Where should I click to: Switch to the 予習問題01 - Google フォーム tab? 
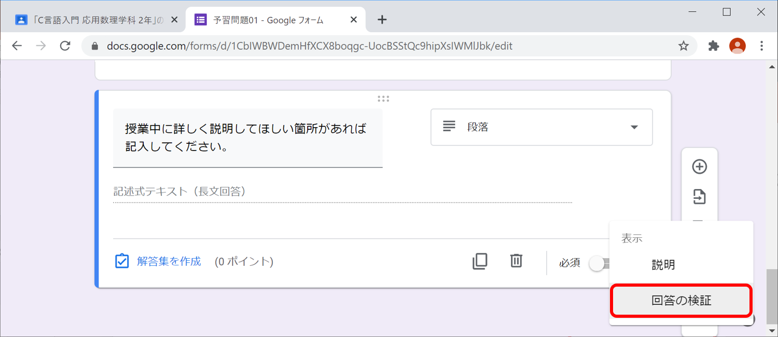(x=275, y=20)
